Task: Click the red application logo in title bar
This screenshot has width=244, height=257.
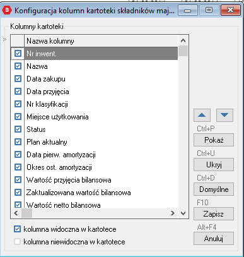Action: point(7,10)
